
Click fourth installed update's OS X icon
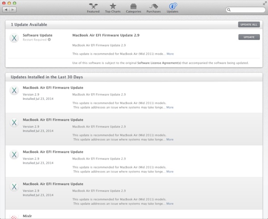click(14, 186)
